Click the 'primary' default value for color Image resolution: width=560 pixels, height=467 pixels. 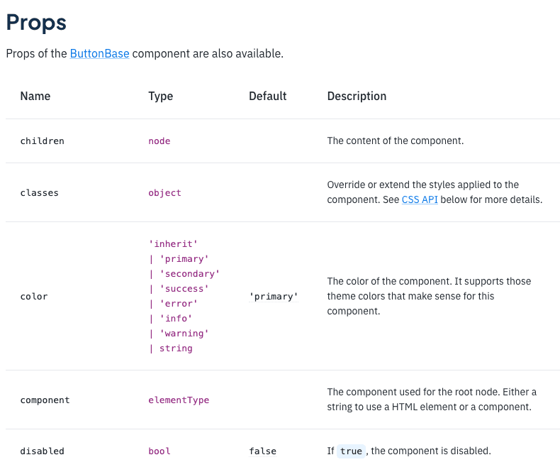click(x=274, y=297)
